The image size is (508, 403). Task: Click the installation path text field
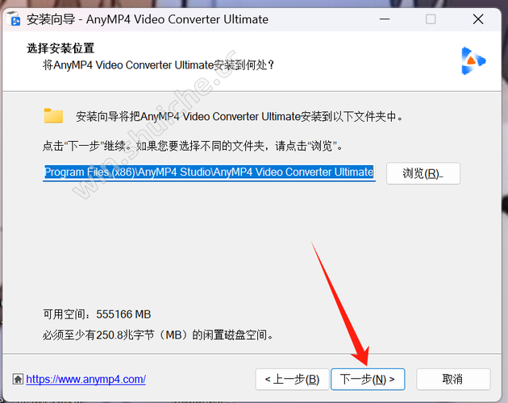209,172
